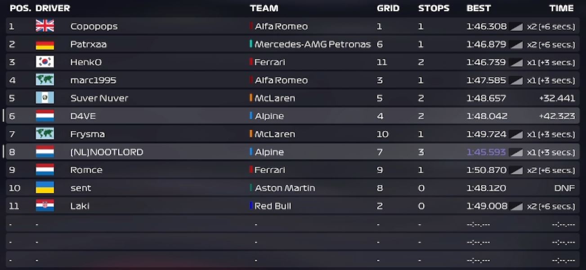This screenshot has width=586, height=270.
Task: Click the South Korean flag beside HenkO
Action: pyautogui.click(x=45, y=62)
